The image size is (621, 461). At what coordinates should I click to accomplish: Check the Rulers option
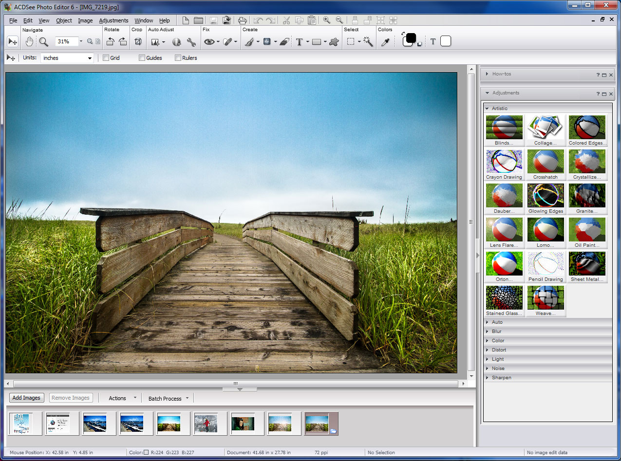[178, 58]
